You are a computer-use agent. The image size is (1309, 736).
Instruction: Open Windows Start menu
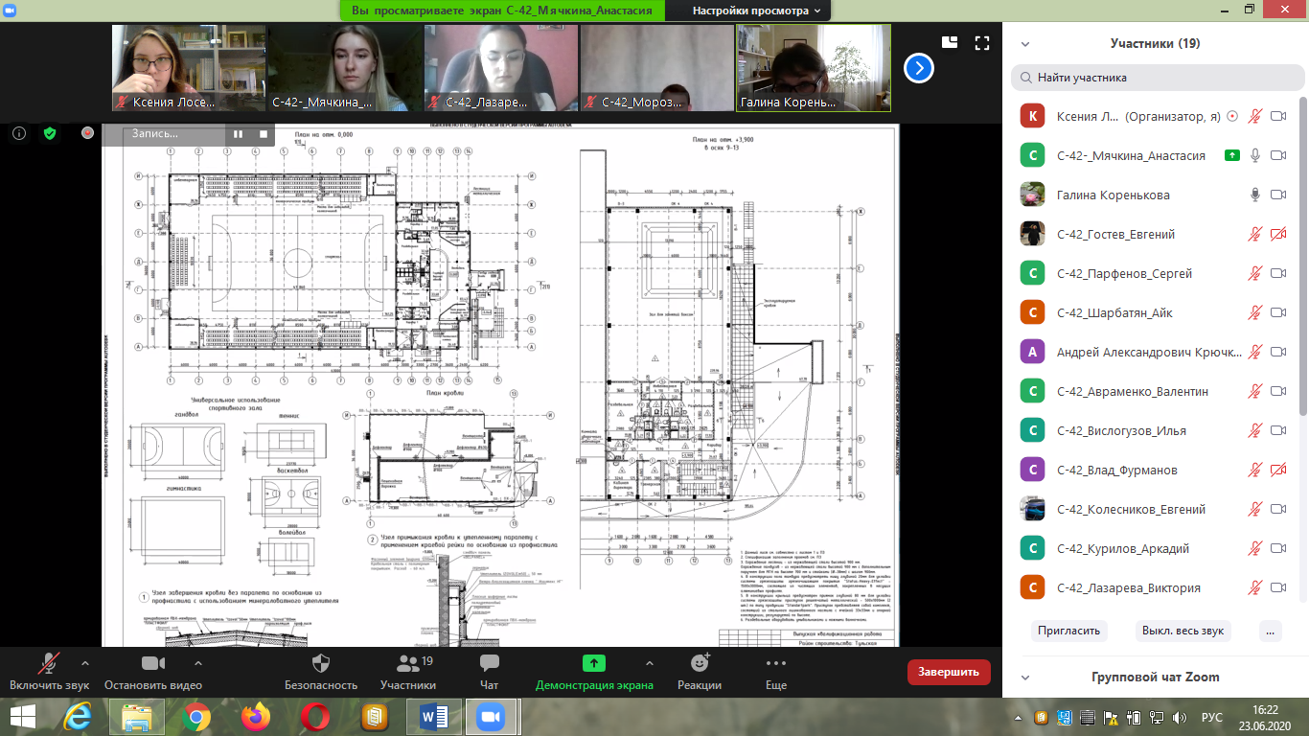[23, 716]
